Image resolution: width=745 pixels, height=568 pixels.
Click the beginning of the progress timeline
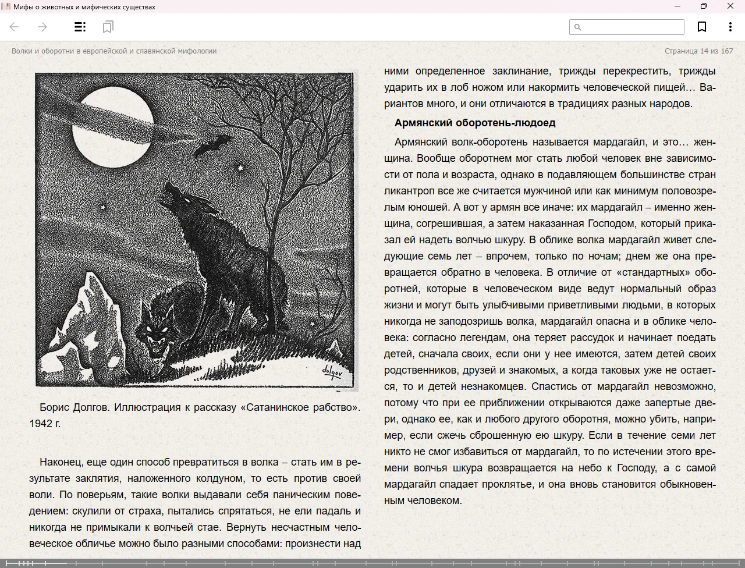(x=3, y=563)
